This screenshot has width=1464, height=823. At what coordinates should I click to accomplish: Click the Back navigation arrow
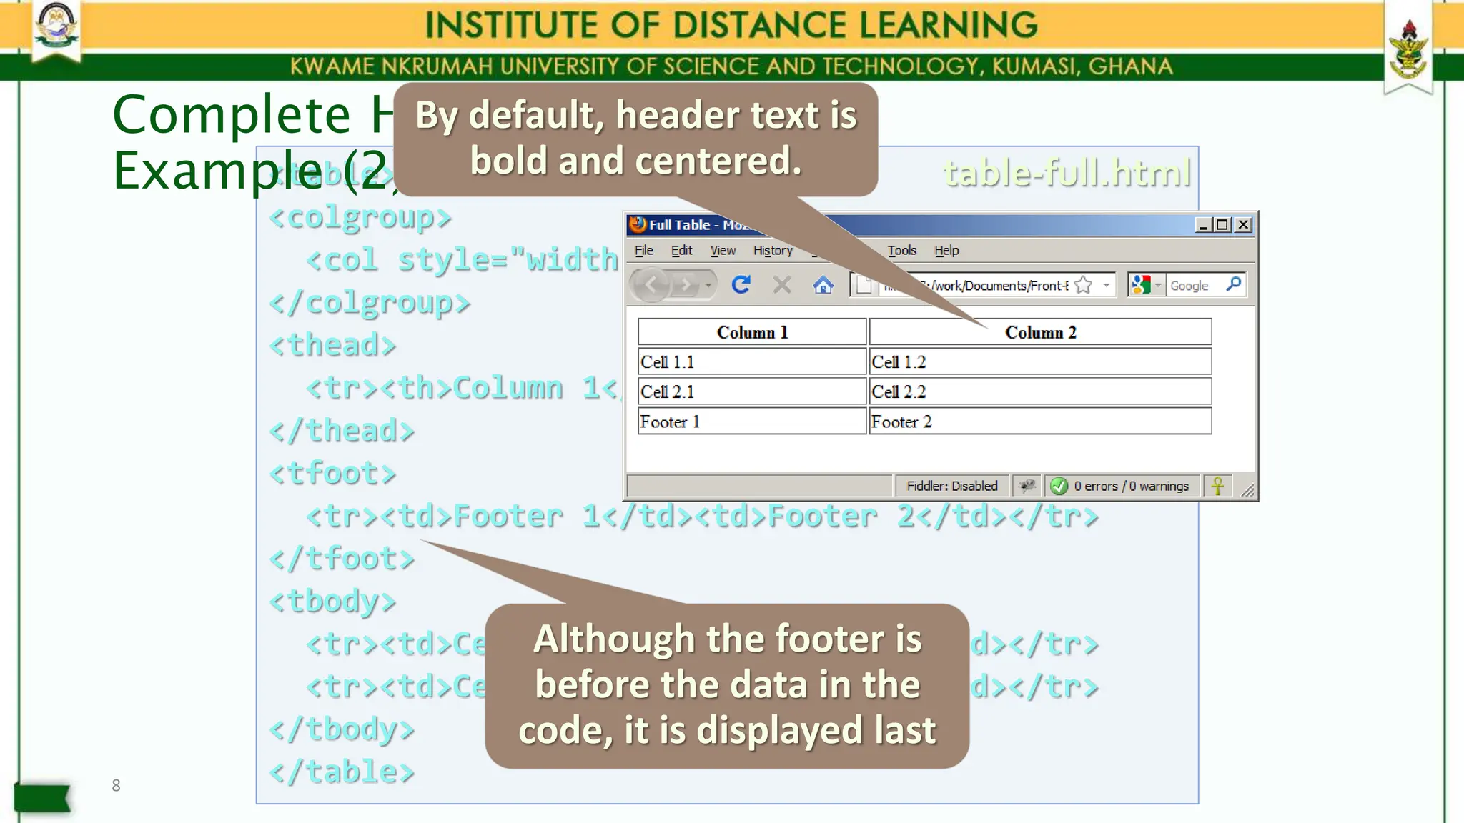(651, 285)
